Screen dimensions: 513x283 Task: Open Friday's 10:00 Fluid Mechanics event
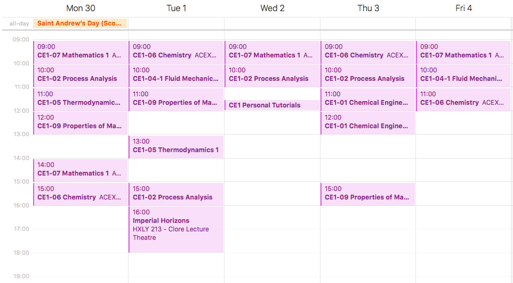click(462, 75)
